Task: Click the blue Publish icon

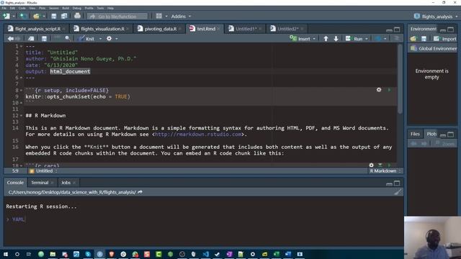Action: pyautogui.click(x=378, y=38)
